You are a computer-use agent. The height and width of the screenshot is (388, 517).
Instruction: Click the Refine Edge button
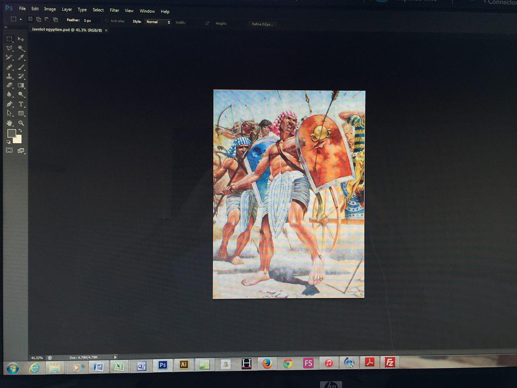263,24
